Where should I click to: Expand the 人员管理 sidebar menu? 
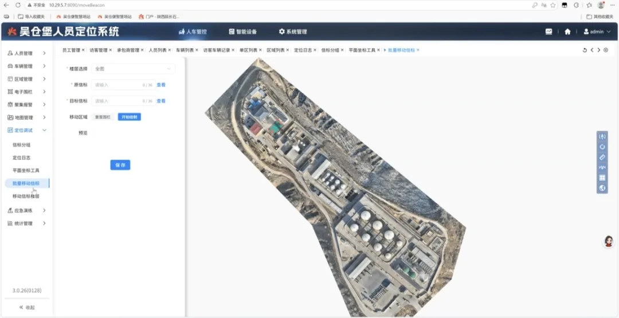pos(27,53)
